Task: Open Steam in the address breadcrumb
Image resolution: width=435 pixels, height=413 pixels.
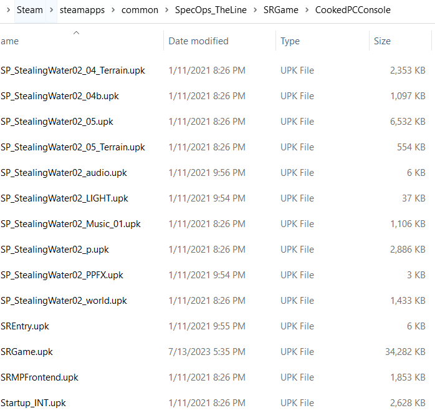Action: point(30,10)
